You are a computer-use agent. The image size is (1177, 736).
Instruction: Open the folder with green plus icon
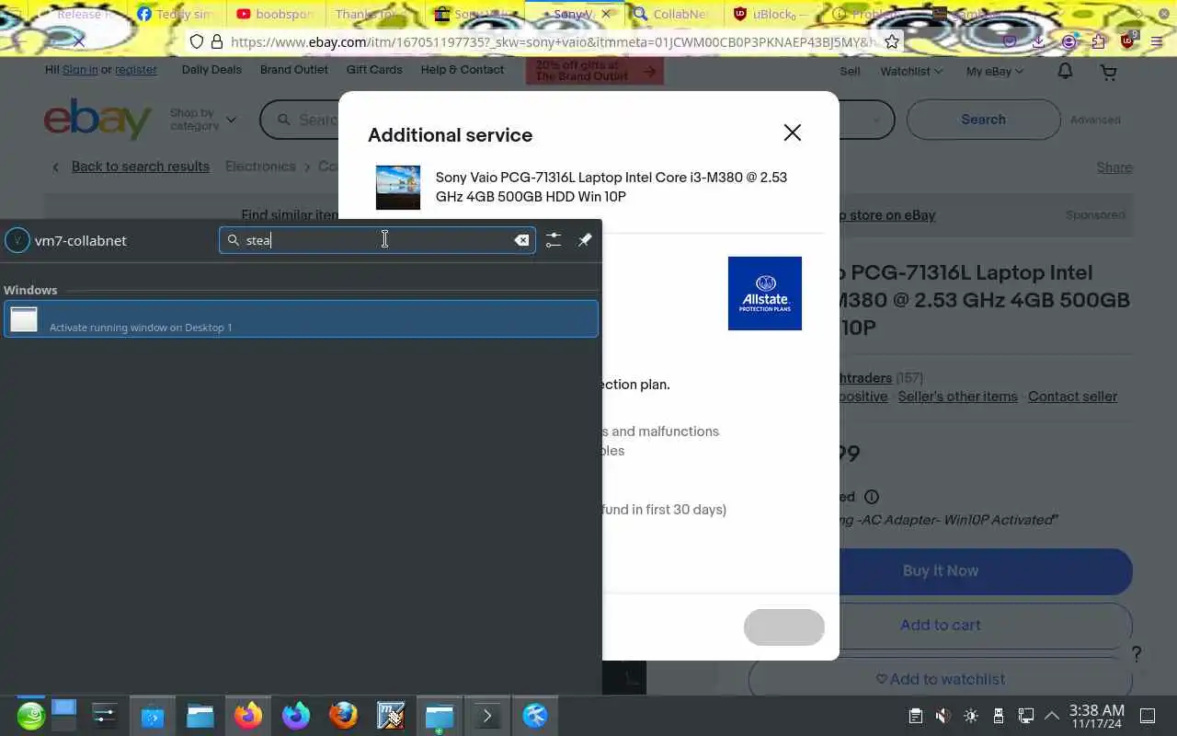click(440, 715)
